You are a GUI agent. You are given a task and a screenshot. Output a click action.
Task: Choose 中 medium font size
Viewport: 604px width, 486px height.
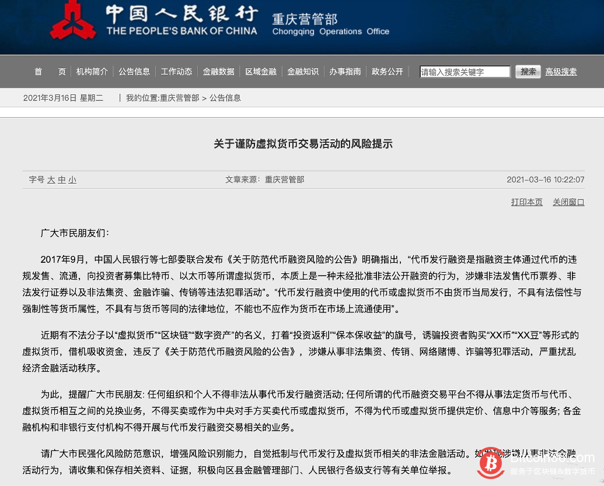62,180
